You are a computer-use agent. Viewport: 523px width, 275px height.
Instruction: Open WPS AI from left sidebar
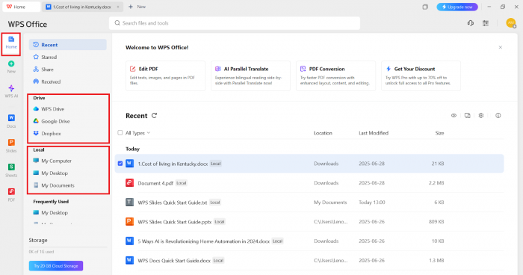point(11,90)
